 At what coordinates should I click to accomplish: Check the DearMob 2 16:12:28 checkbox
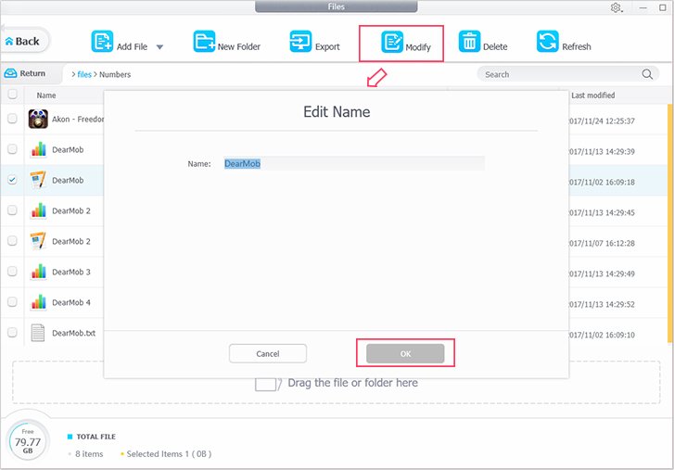[x=12, y=241]
